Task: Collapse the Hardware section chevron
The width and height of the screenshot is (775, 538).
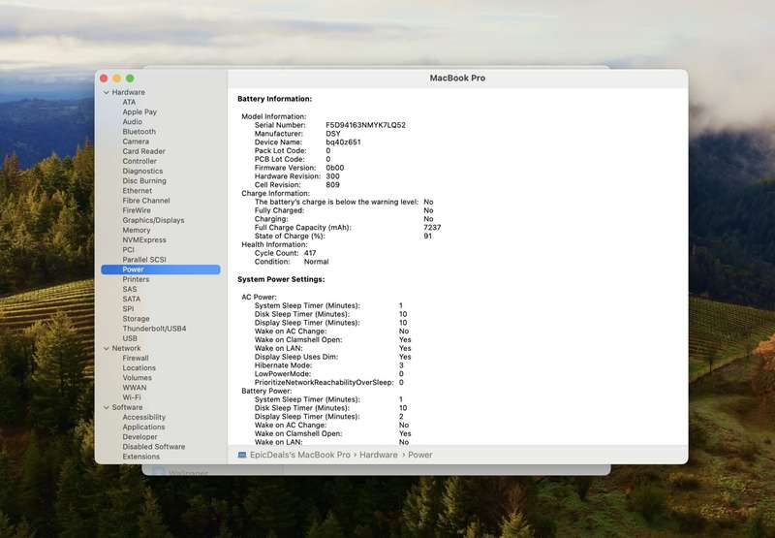Action: click(106, 92)
